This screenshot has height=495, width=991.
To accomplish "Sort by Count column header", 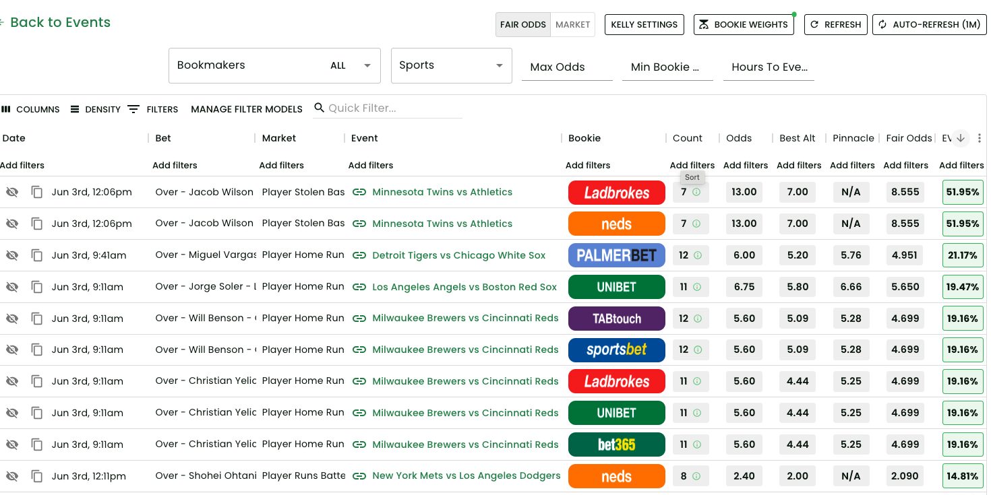I will [x=688, y=138].
